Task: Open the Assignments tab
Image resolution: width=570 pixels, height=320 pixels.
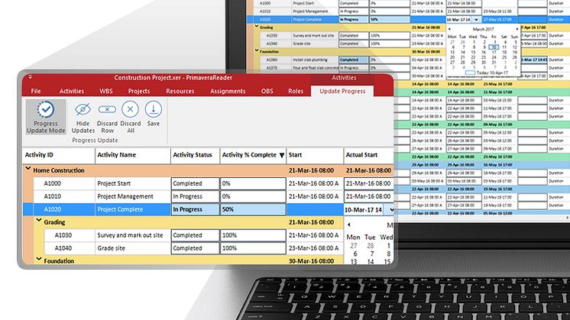Action: tap(228, 91)
